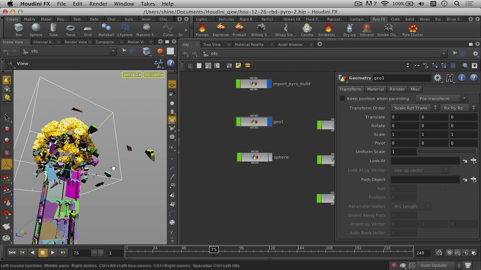
Task: Click the geo1 node name field
Action: point(402,78)
